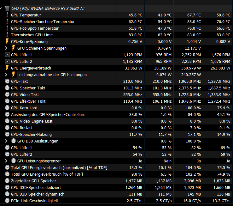Select Total GPU Energieverbrauch [% of TDP] label
Screen dimensions: 233x206
[47, 174]
